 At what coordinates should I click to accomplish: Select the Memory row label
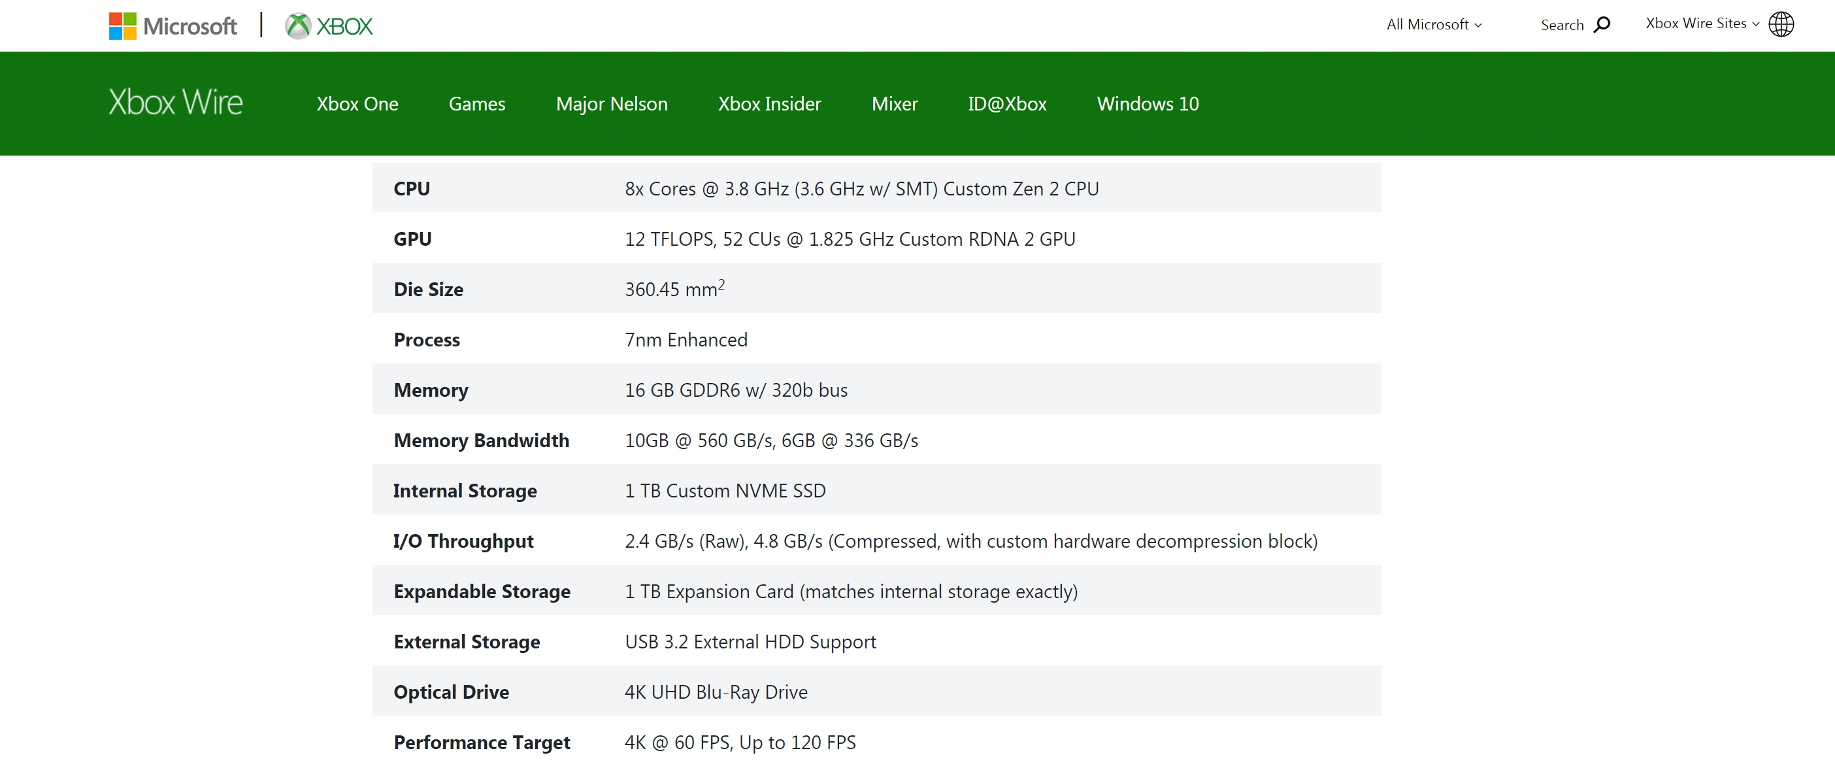431,390
